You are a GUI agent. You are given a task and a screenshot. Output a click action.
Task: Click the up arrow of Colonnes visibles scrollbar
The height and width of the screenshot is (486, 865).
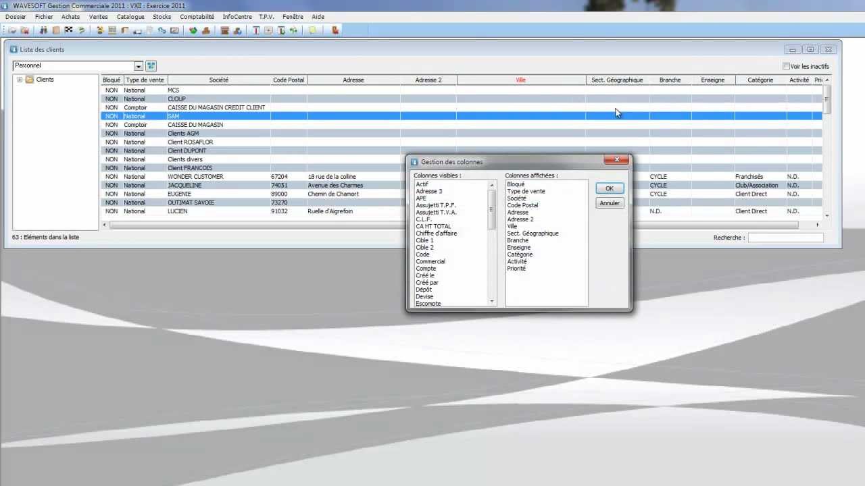[492, 185]
